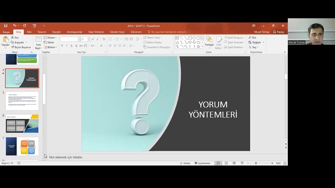Viewport: 335px width, 188px height.
Task: Switch to Reading view in status bar
Action: coord(234,163)
